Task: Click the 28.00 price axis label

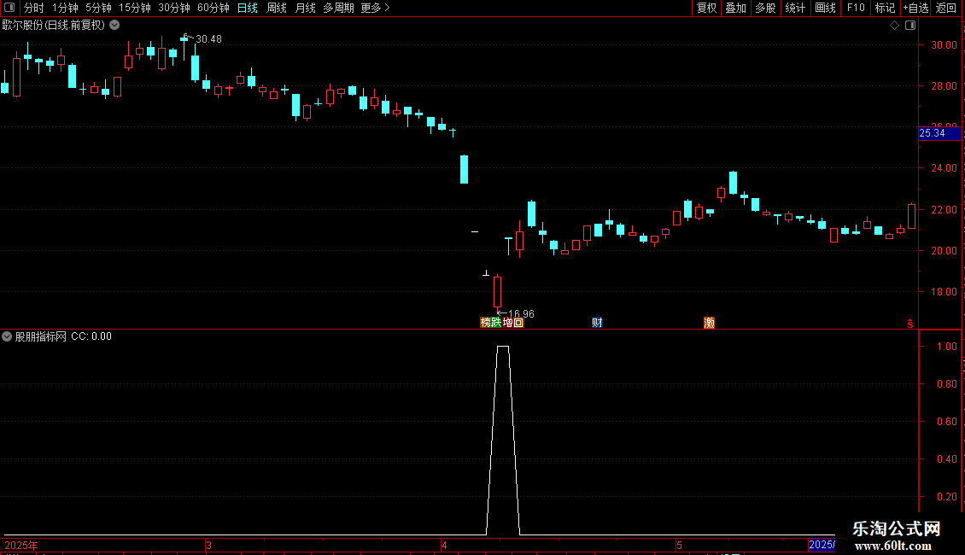Action: (944, 86)
